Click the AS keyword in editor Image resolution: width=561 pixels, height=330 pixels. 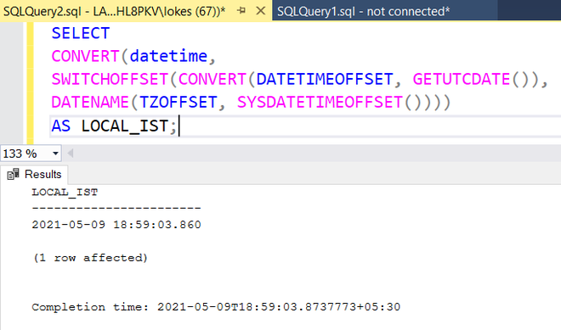click(x=61, y=126)
